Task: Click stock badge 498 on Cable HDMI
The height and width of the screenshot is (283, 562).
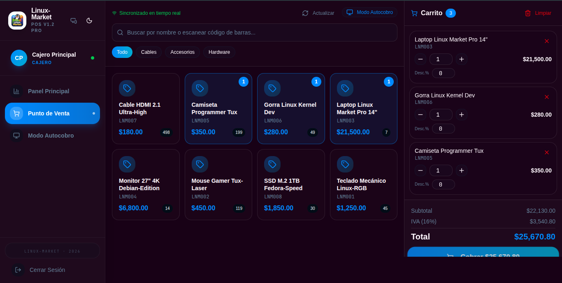Action: [166, 132]
